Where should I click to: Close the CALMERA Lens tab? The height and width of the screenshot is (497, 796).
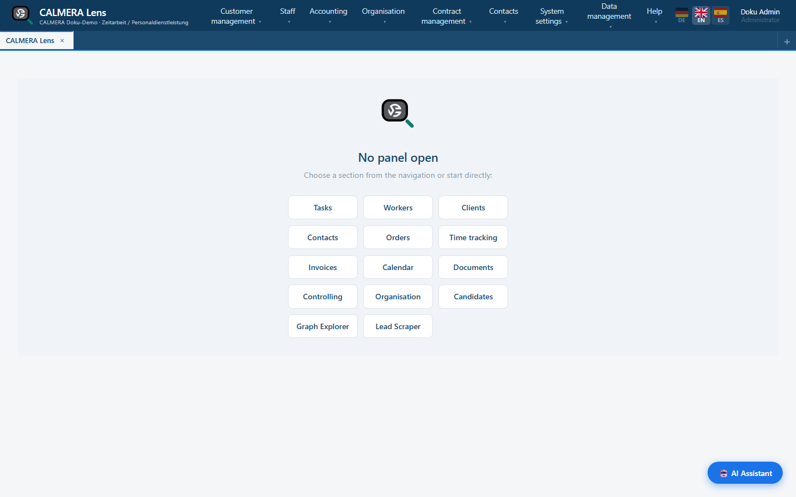coord(62,41)
